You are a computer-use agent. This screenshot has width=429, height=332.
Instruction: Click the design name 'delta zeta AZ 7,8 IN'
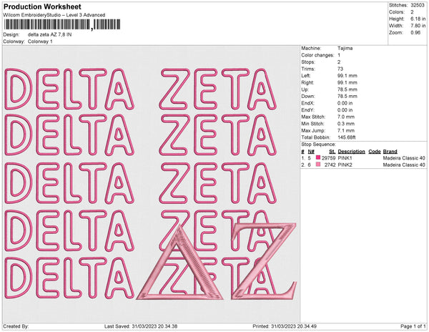[x=50, y=34]
